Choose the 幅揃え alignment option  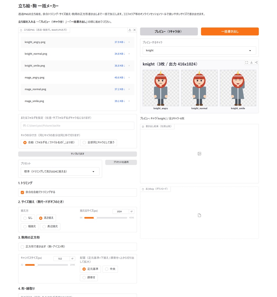[30, 227]
